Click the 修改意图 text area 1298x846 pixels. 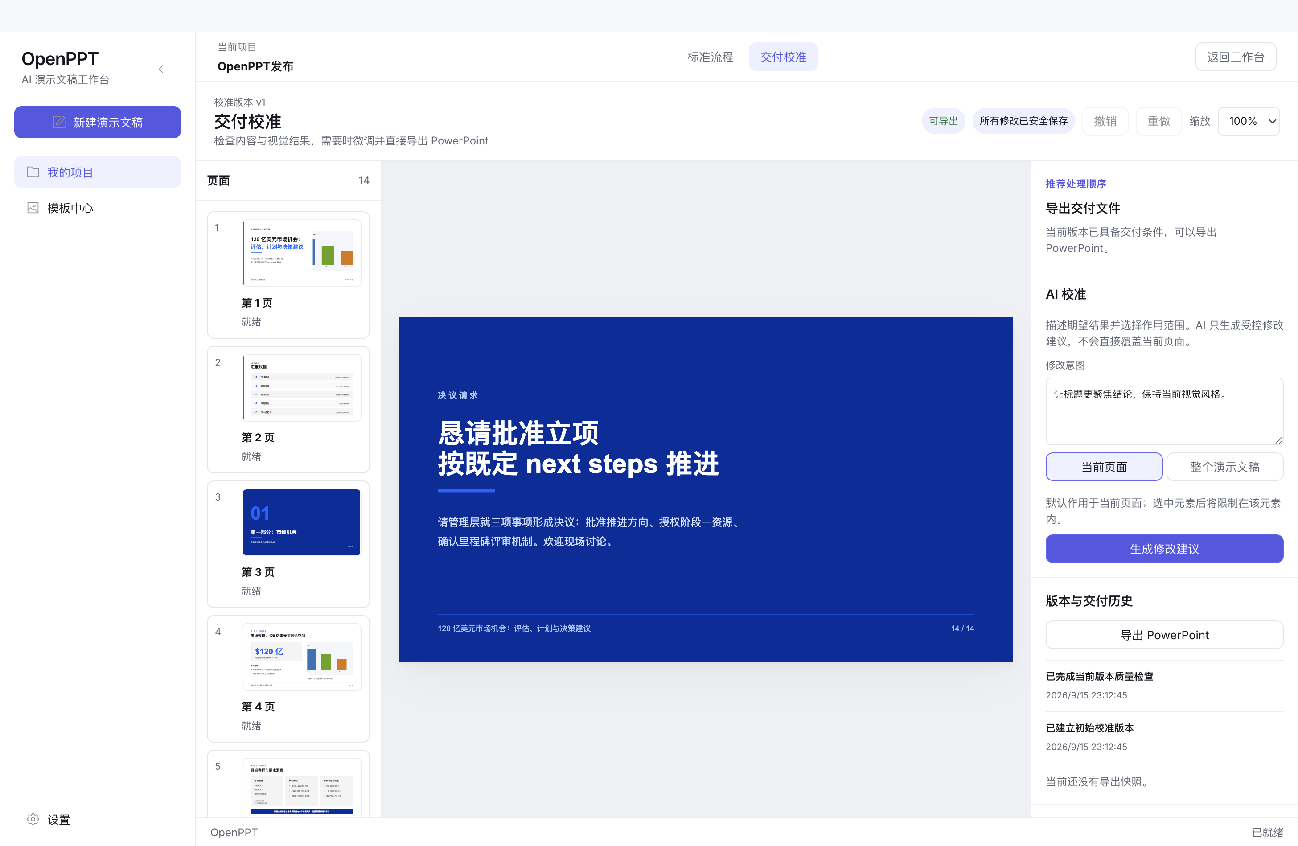click(1164, 412)
